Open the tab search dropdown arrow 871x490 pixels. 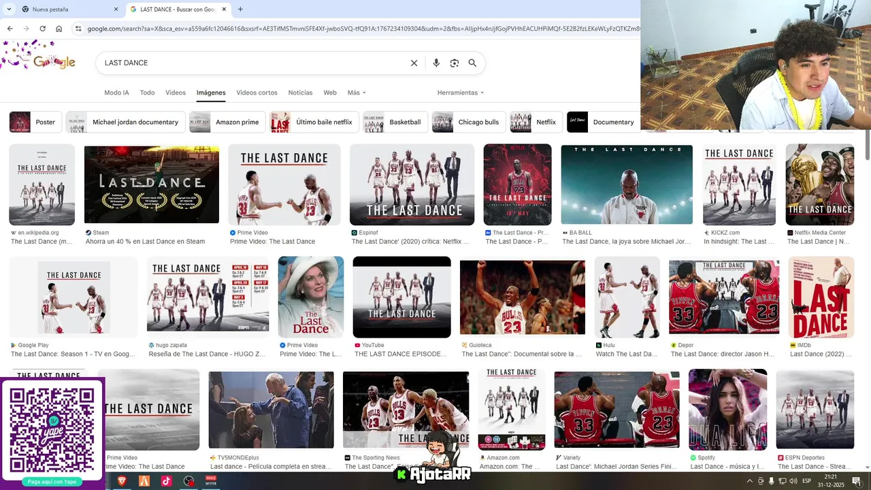[9, 9]
